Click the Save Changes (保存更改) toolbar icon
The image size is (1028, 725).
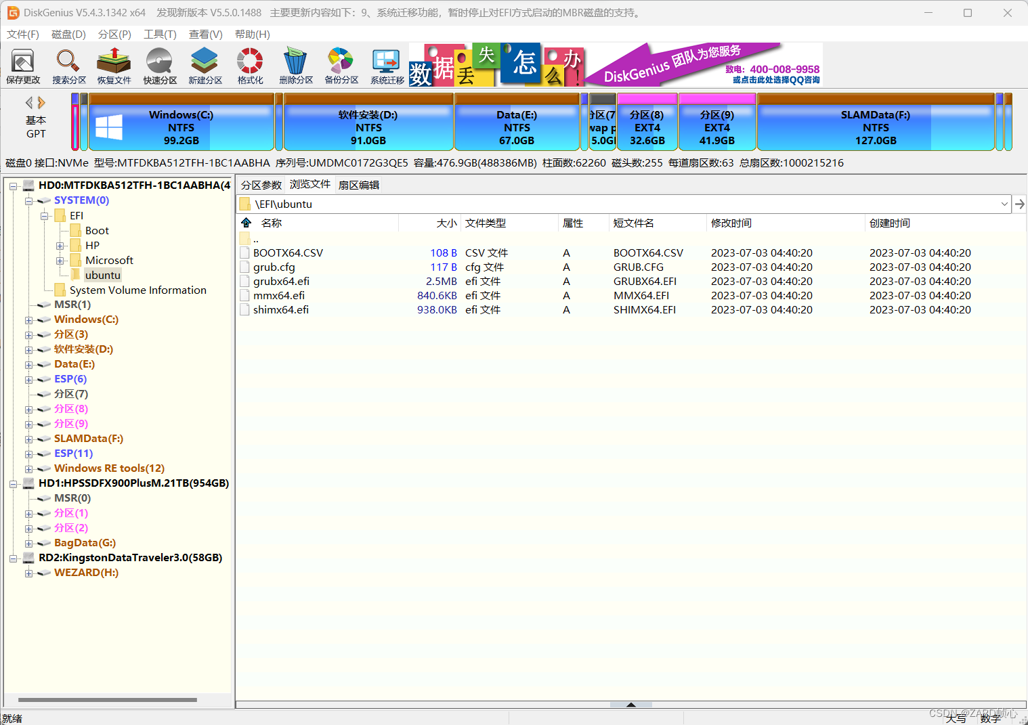[x=23, y=66]
